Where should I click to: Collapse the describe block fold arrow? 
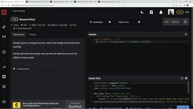(93, 94)
